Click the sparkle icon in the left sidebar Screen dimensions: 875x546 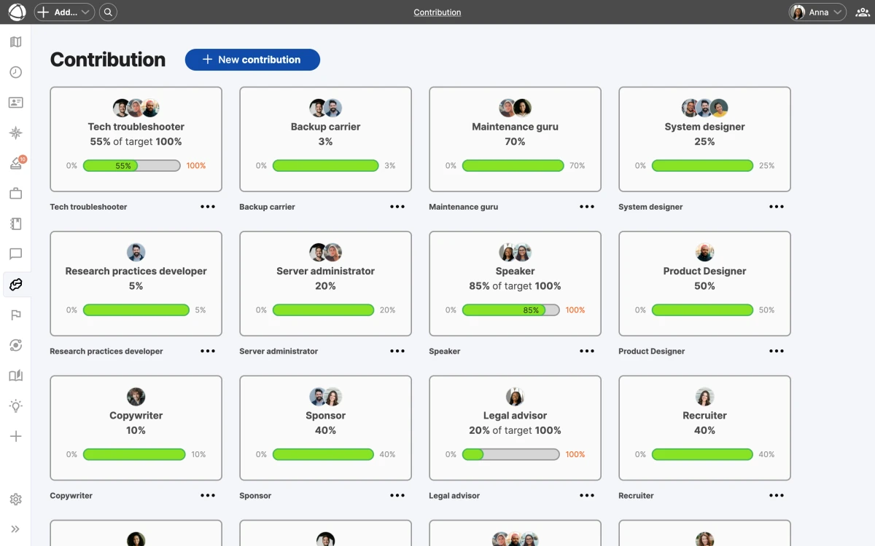[x=15, y=132]
